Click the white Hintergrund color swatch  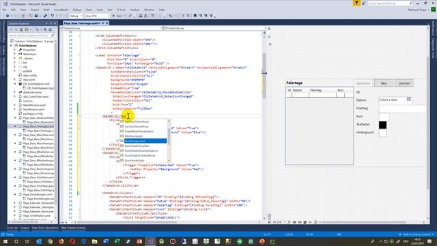[x=382, y=133]
